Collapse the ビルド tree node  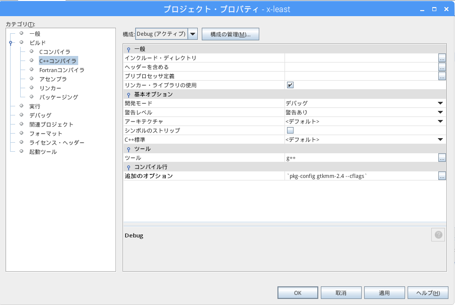[x=10, y=43]
